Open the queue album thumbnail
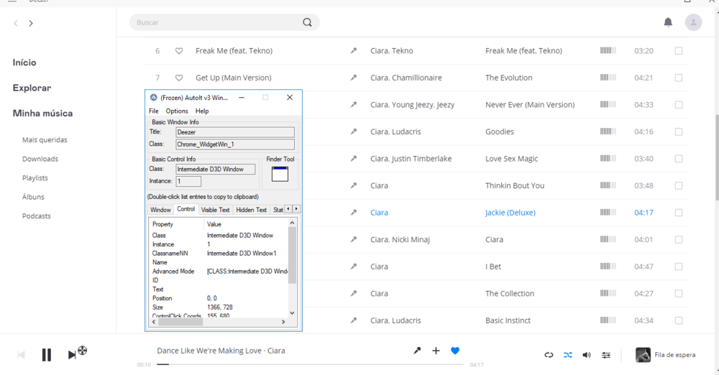Image resolution: width=719 pixels, height=375 pixels. pos(643,355)
